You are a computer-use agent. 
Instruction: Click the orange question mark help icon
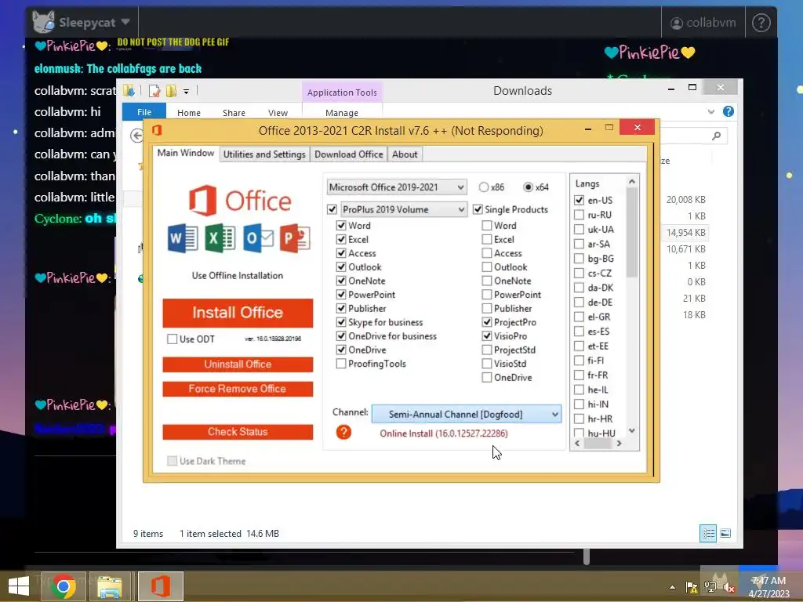coord(343,432)
